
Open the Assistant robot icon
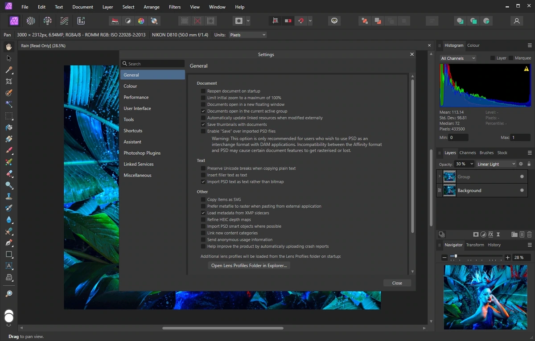334,21
